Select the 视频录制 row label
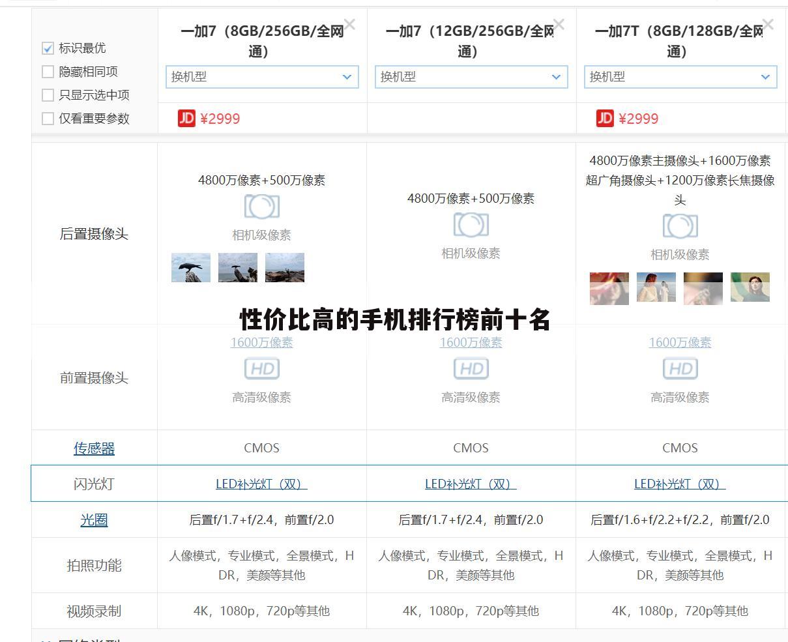The height and width of the screenshot is (642, 788). pyautogui.click(x=94, y=611)
